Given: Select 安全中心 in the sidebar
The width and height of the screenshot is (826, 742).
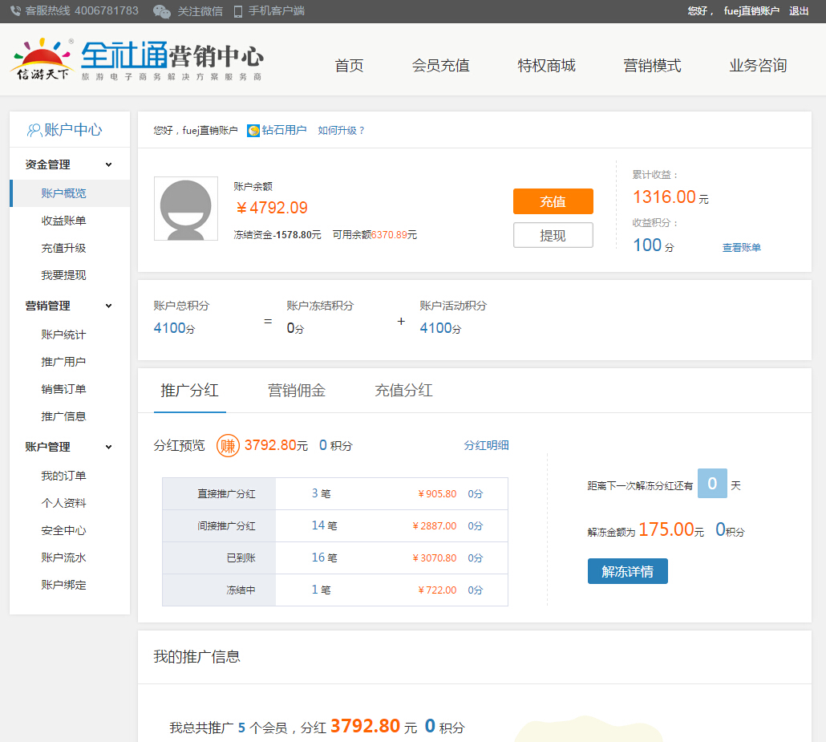Looking at the screenshot, I should click(x=63, y=530).
